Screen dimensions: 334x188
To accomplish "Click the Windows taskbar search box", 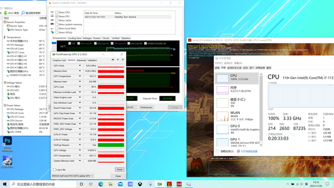I will click(x=43, y=184).
